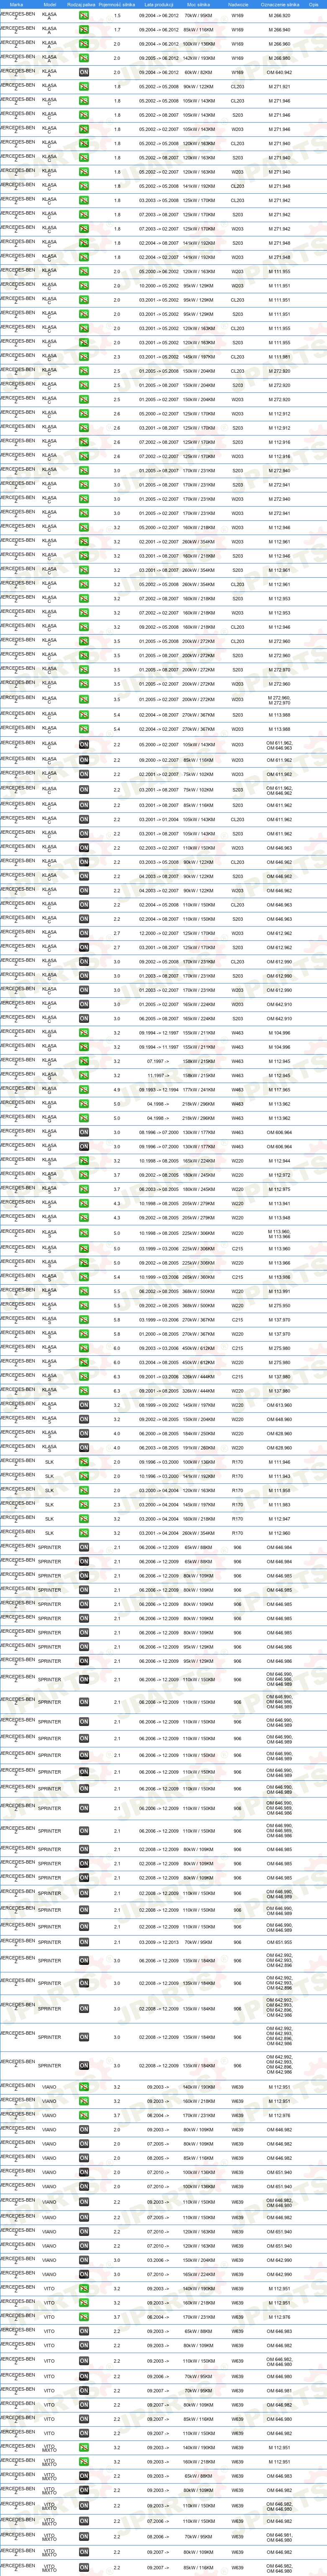This screenshot has height=2576, width=327.
Task: Click PB fuel icon in M 266.920 row
Action: pyautogui.click(x=84, y=16)
